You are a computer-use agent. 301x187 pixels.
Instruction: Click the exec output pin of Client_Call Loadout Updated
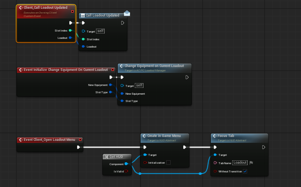pos(71,23)
